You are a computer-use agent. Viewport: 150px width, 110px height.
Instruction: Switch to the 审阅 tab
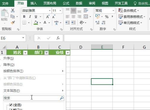tap(92, 3)
